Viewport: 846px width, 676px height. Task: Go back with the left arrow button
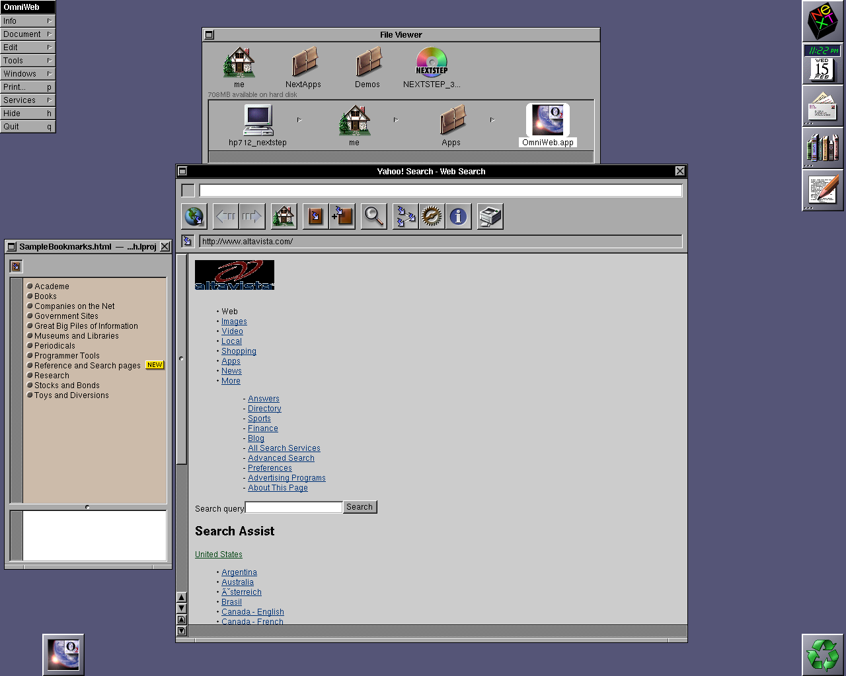226,217
